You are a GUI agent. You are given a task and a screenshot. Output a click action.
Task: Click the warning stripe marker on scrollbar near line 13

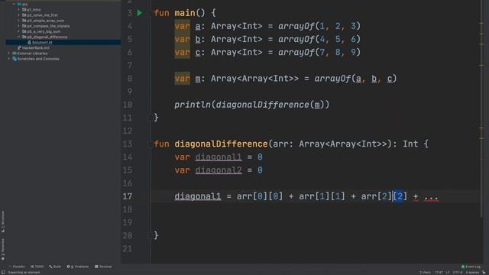click(x=481, y=137)
